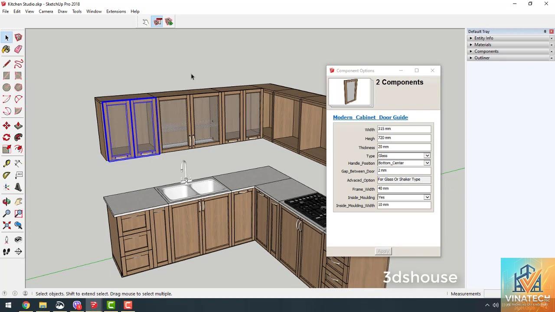555x312 pixels.
Task: Click the Measurements input box
Action: (493, 294)
